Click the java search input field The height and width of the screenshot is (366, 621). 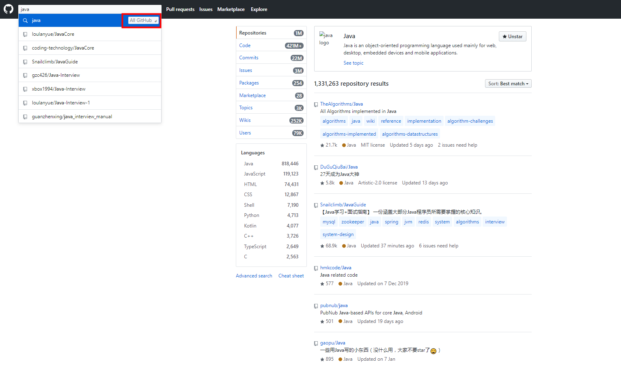90,9
